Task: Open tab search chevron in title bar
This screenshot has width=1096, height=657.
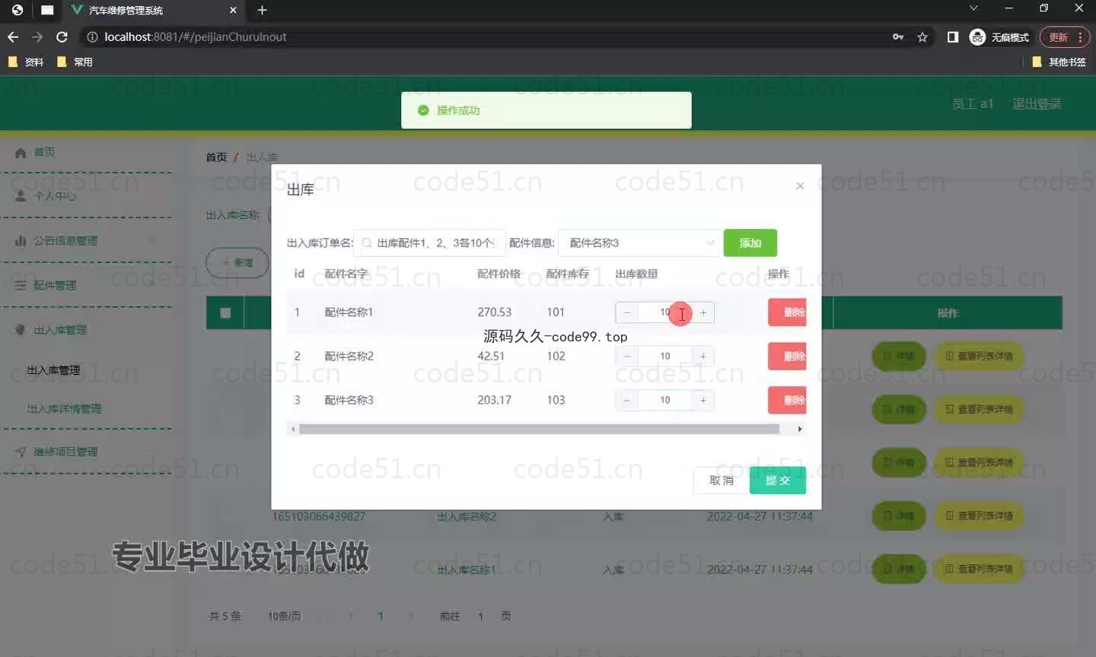Action: (x=973, y=8)
